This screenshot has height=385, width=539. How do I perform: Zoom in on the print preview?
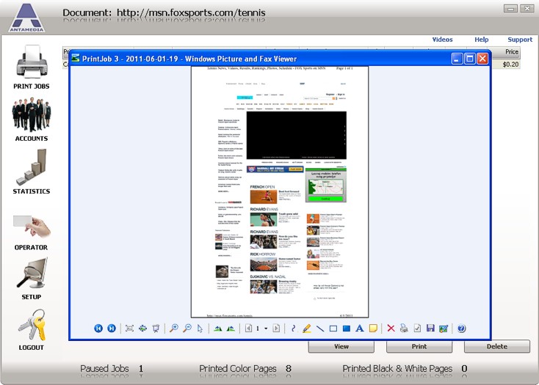coord(174,329)
